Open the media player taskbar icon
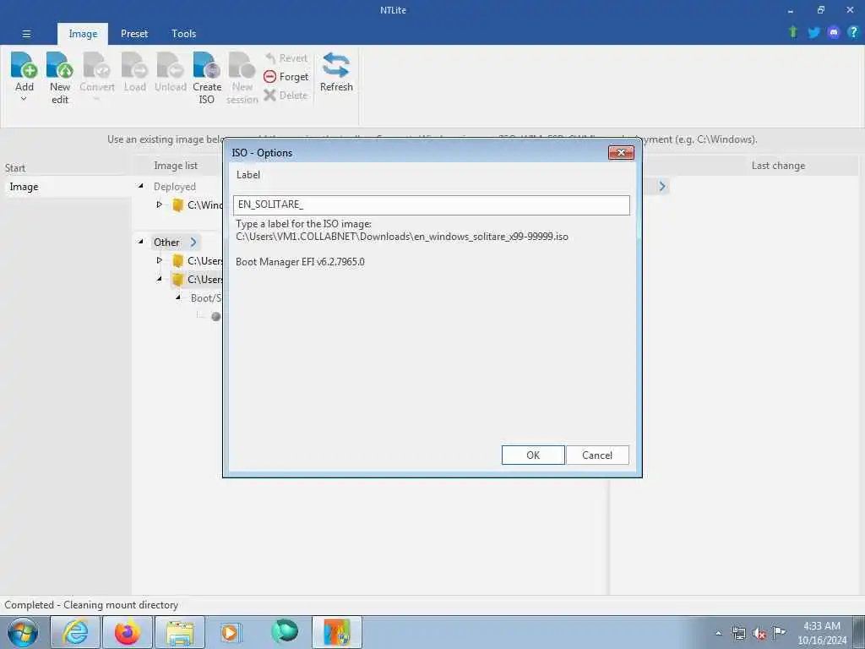The image size is (865, 649). 231,632
